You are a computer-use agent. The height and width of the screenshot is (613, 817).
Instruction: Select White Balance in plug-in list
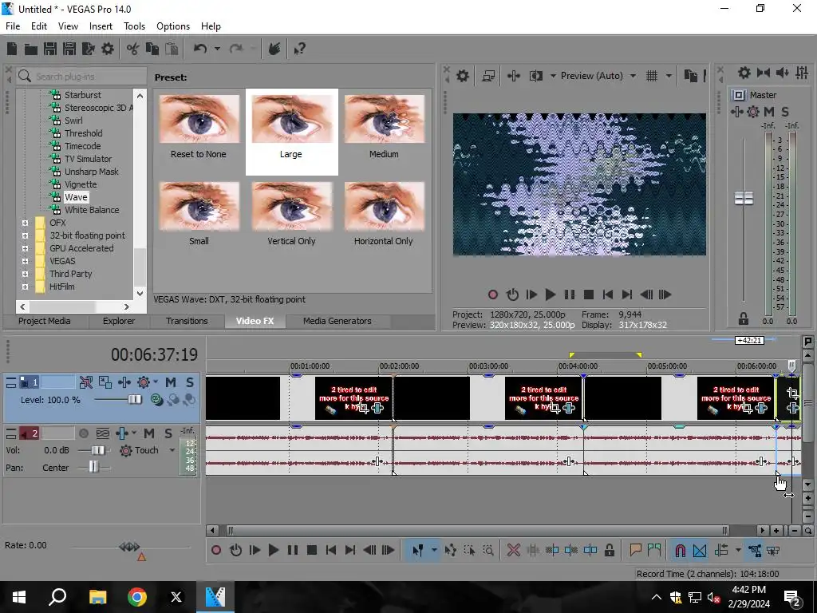tap(92, 210)
